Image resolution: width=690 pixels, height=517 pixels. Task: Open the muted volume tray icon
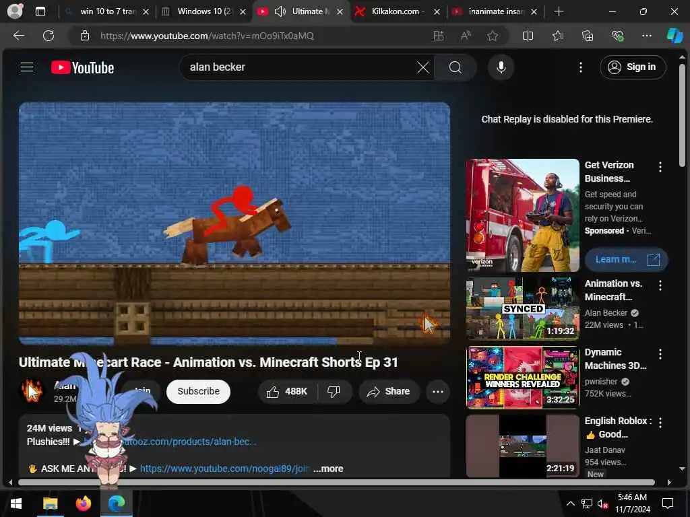(602, 504)
